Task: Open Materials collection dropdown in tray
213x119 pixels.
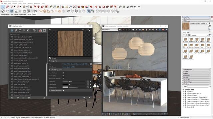Action: pos(199,35)
